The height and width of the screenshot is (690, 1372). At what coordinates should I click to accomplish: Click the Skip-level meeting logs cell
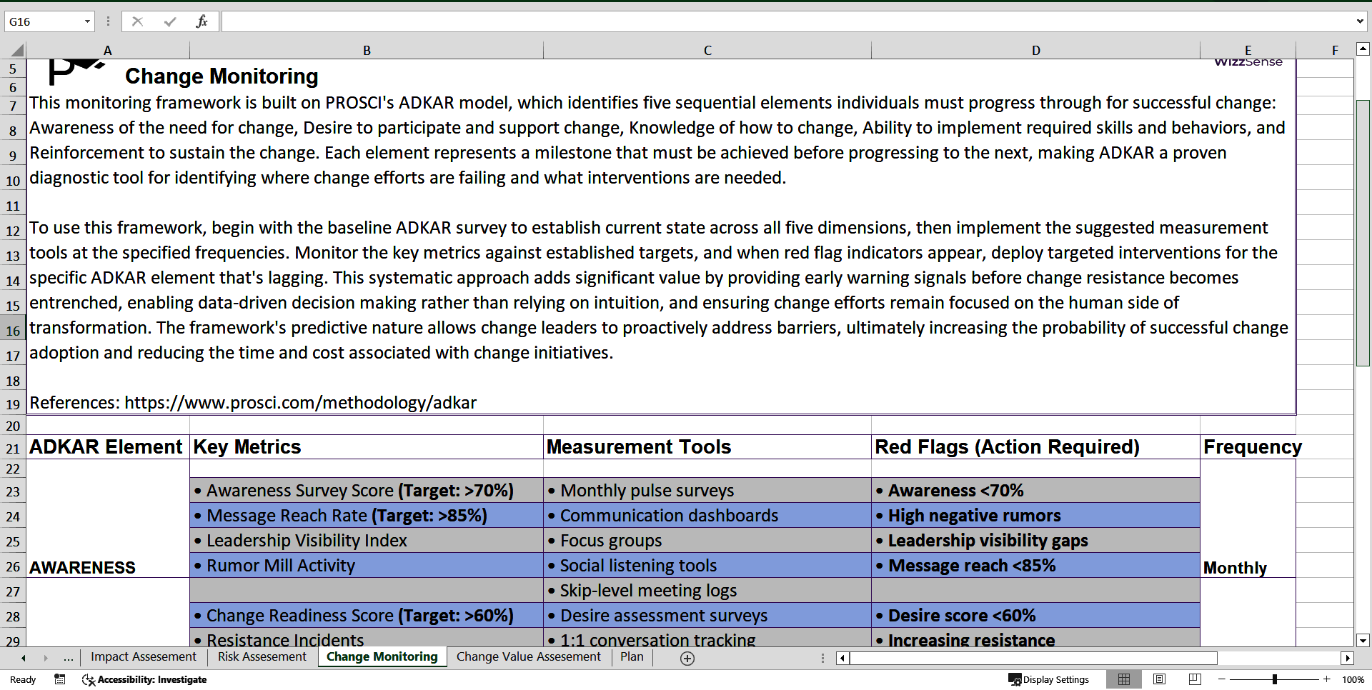point(707,591)
